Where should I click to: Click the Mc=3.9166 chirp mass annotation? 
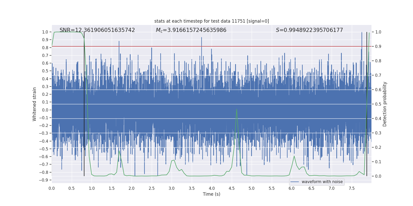(x=191, y=30)
